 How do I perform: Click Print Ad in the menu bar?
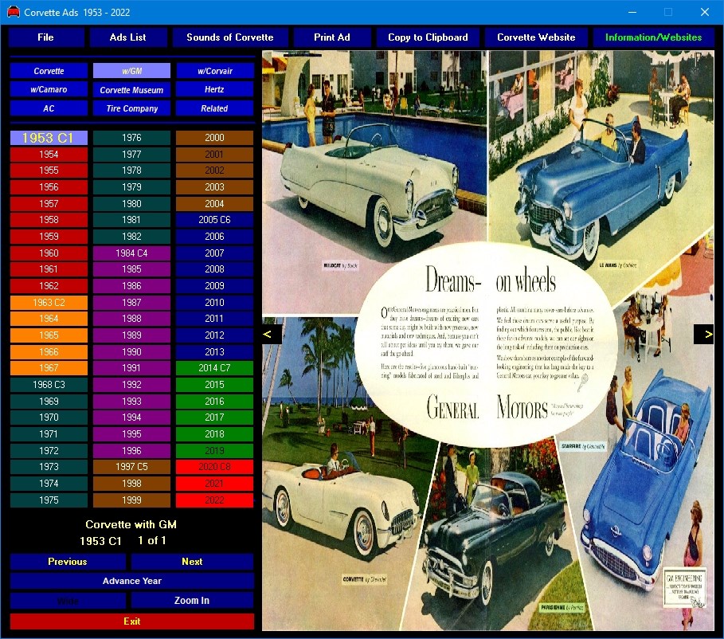(x=332, y=37)
